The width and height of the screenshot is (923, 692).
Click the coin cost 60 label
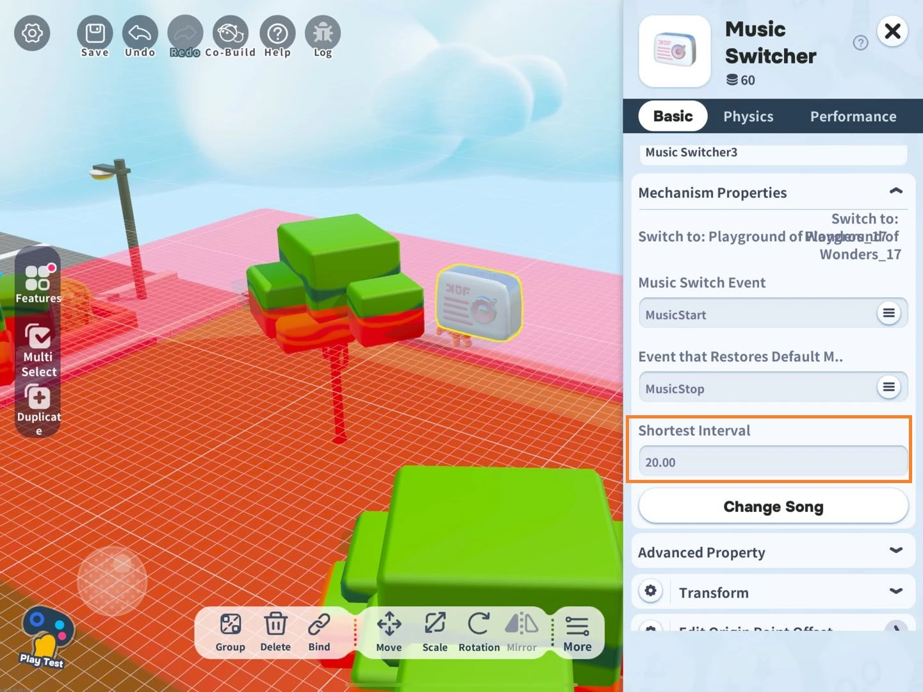tap(741, 80)
